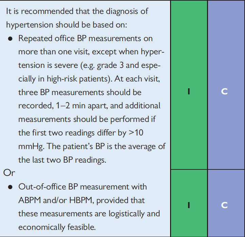Click the line "Out-of-office BP measurement with"
This screenshot has height=237, width=245.
tap(82, 187)
